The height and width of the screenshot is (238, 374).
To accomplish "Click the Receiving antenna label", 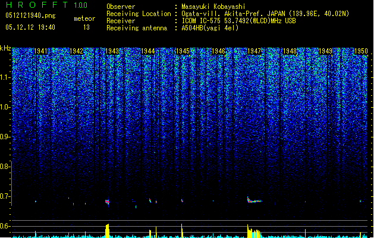I will pyautogui.click(x=137, y=28).
